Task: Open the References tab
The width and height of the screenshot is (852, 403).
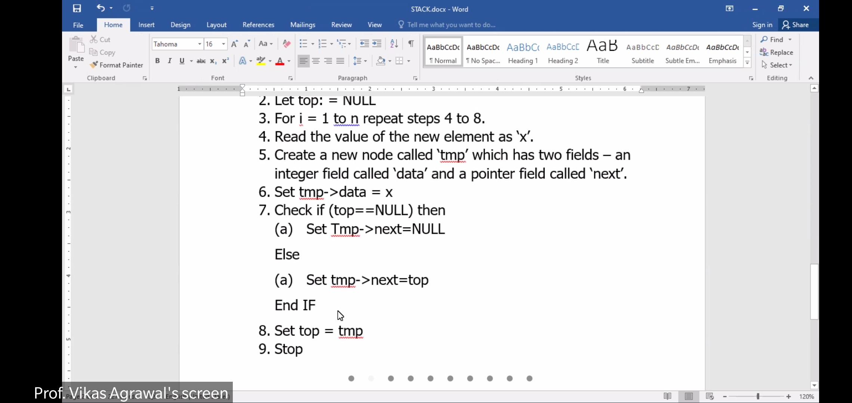Action: pyautogui.click(x=258, y=25)
